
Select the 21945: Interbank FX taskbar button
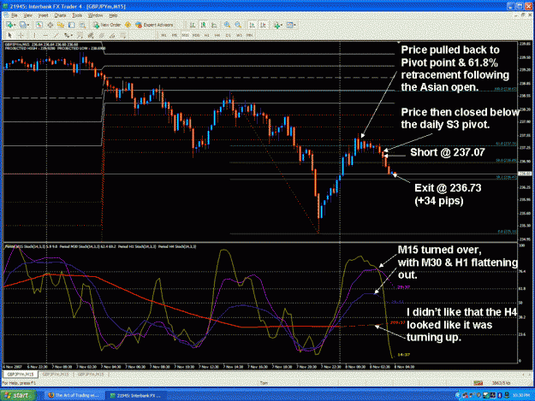pyautogui.click(x=136, y=395)
